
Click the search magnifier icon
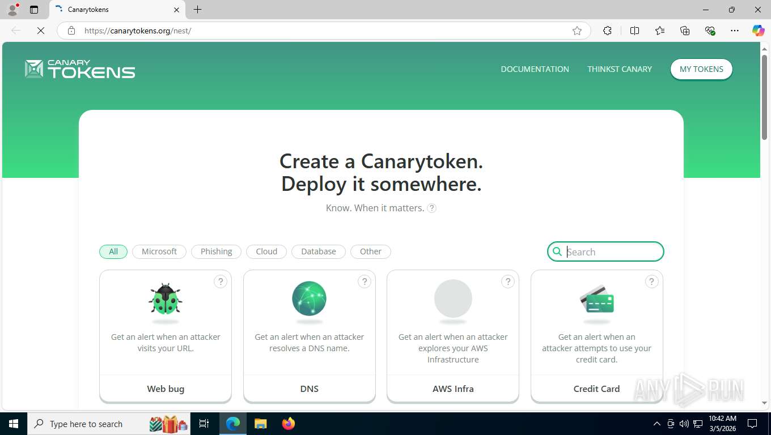(557, 251)
